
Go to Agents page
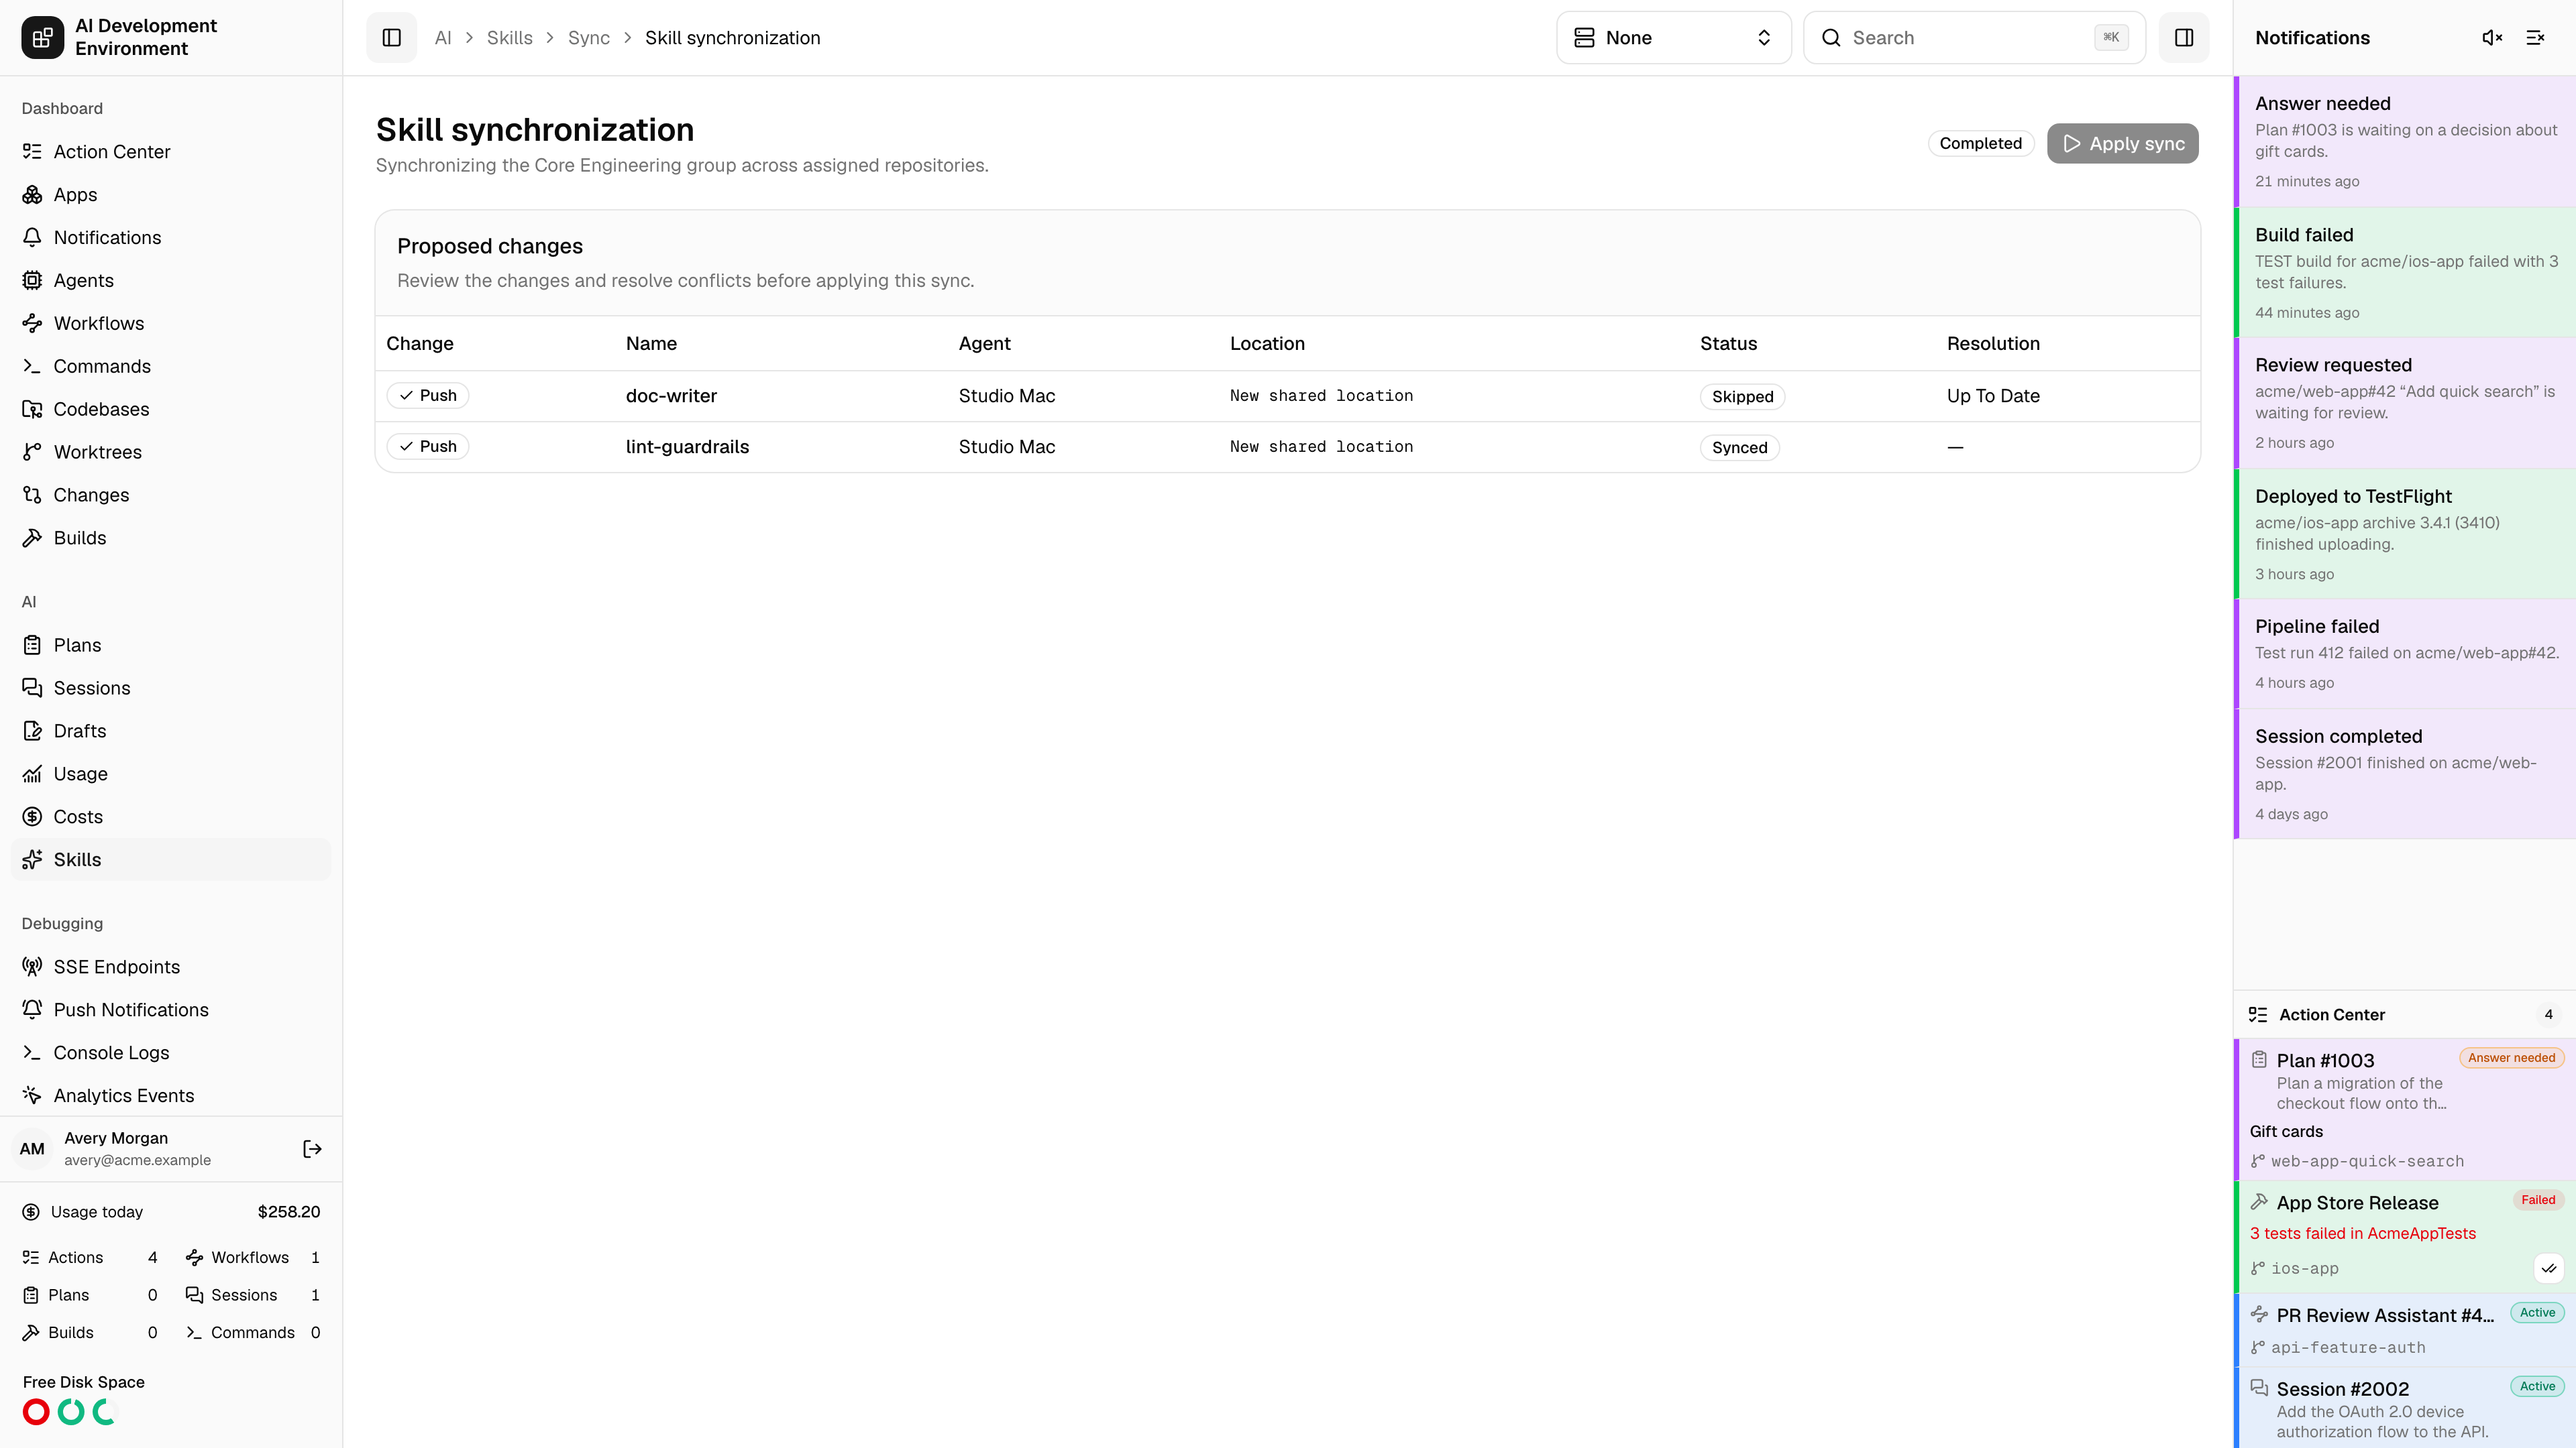coord(171,281)
